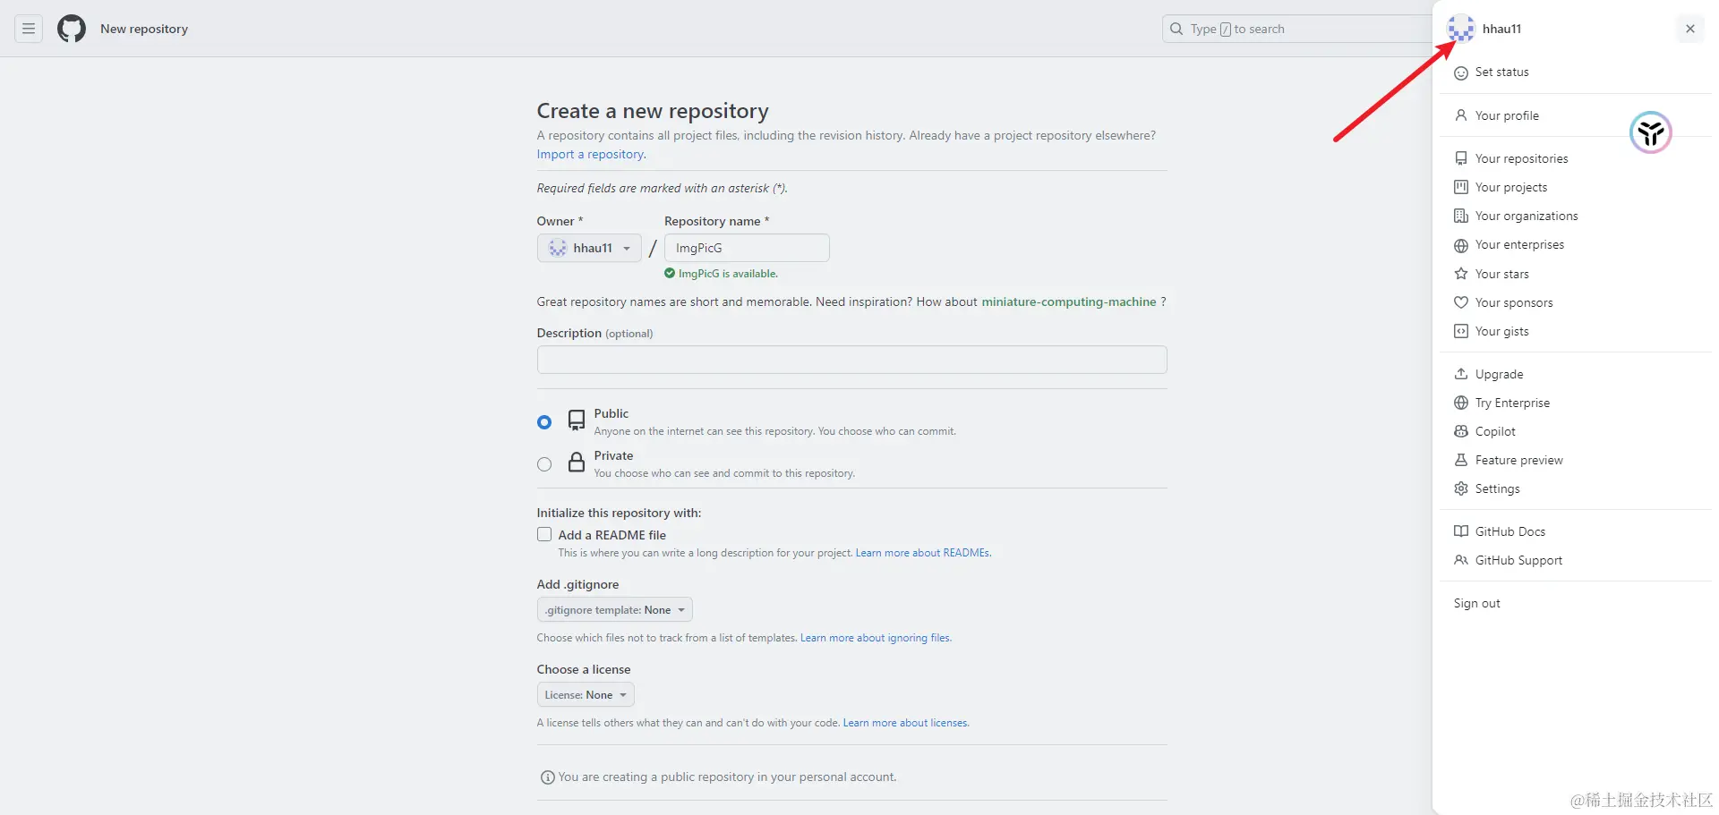This screenshot has width=1719, height=815.
Task: Open Your projects menu item
Action: pos(1576,187)
